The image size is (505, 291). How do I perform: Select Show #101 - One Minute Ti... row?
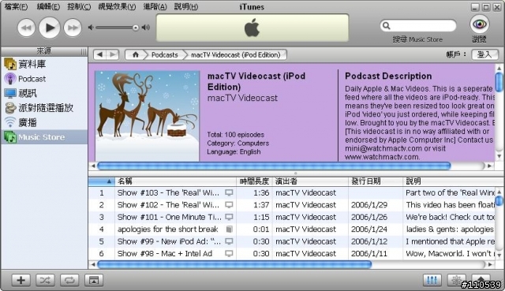[291, 218]
